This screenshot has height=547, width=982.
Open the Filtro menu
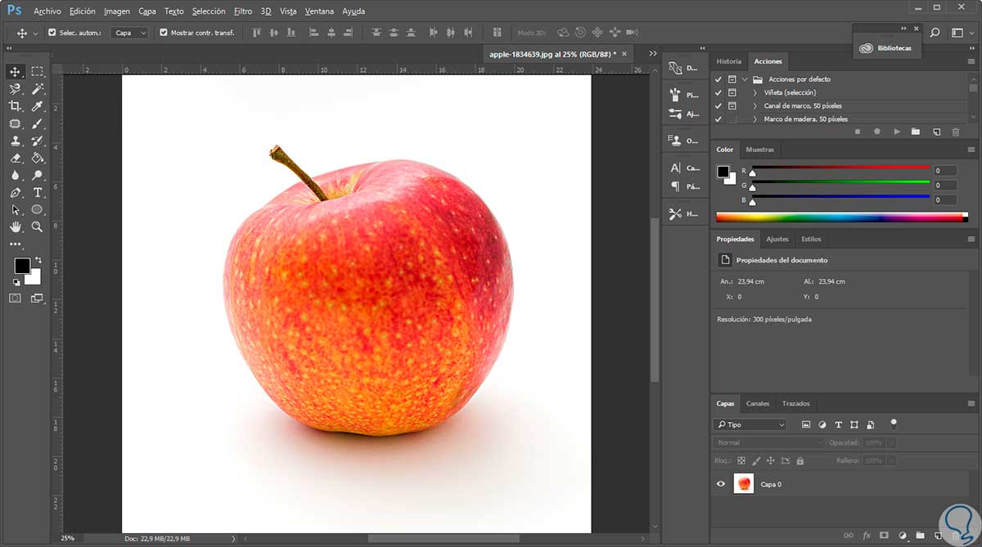click(x=242, y=11)
